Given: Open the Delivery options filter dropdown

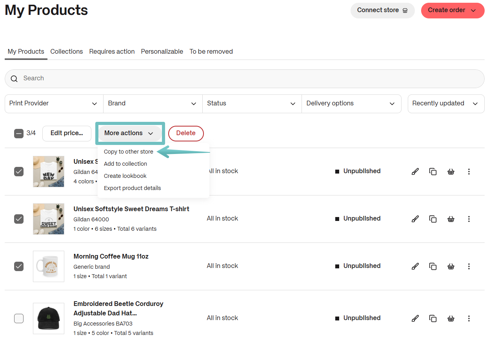Looking at the screenshot, I should [351, 103].
